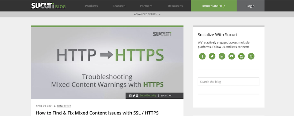Image resolution: width=294 pixels, height=116 pixels.
Task: Open the Products menu
Action: click(x=91, y=6)
